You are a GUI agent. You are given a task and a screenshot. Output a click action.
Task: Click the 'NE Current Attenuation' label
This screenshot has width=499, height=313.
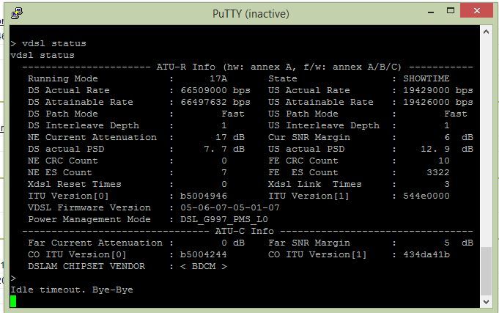pyautogui.click(x=92, y=138)
